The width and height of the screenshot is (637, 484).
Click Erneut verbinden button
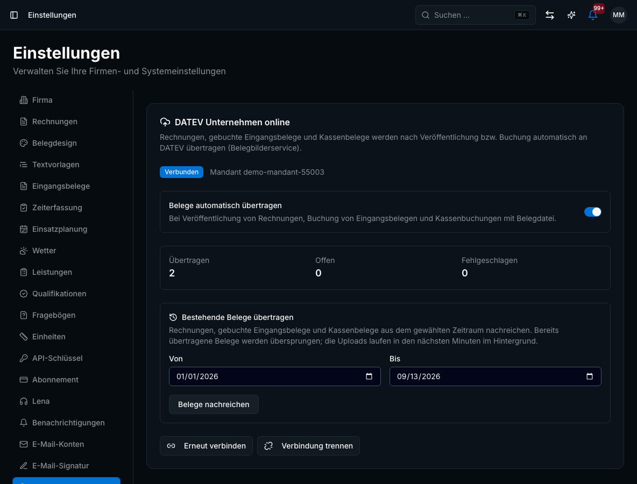[x=206, y=446]
